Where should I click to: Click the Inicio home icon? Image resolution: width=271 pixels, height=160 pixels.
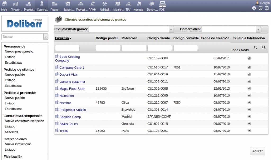pyautogui.click(x=4, y=4)
